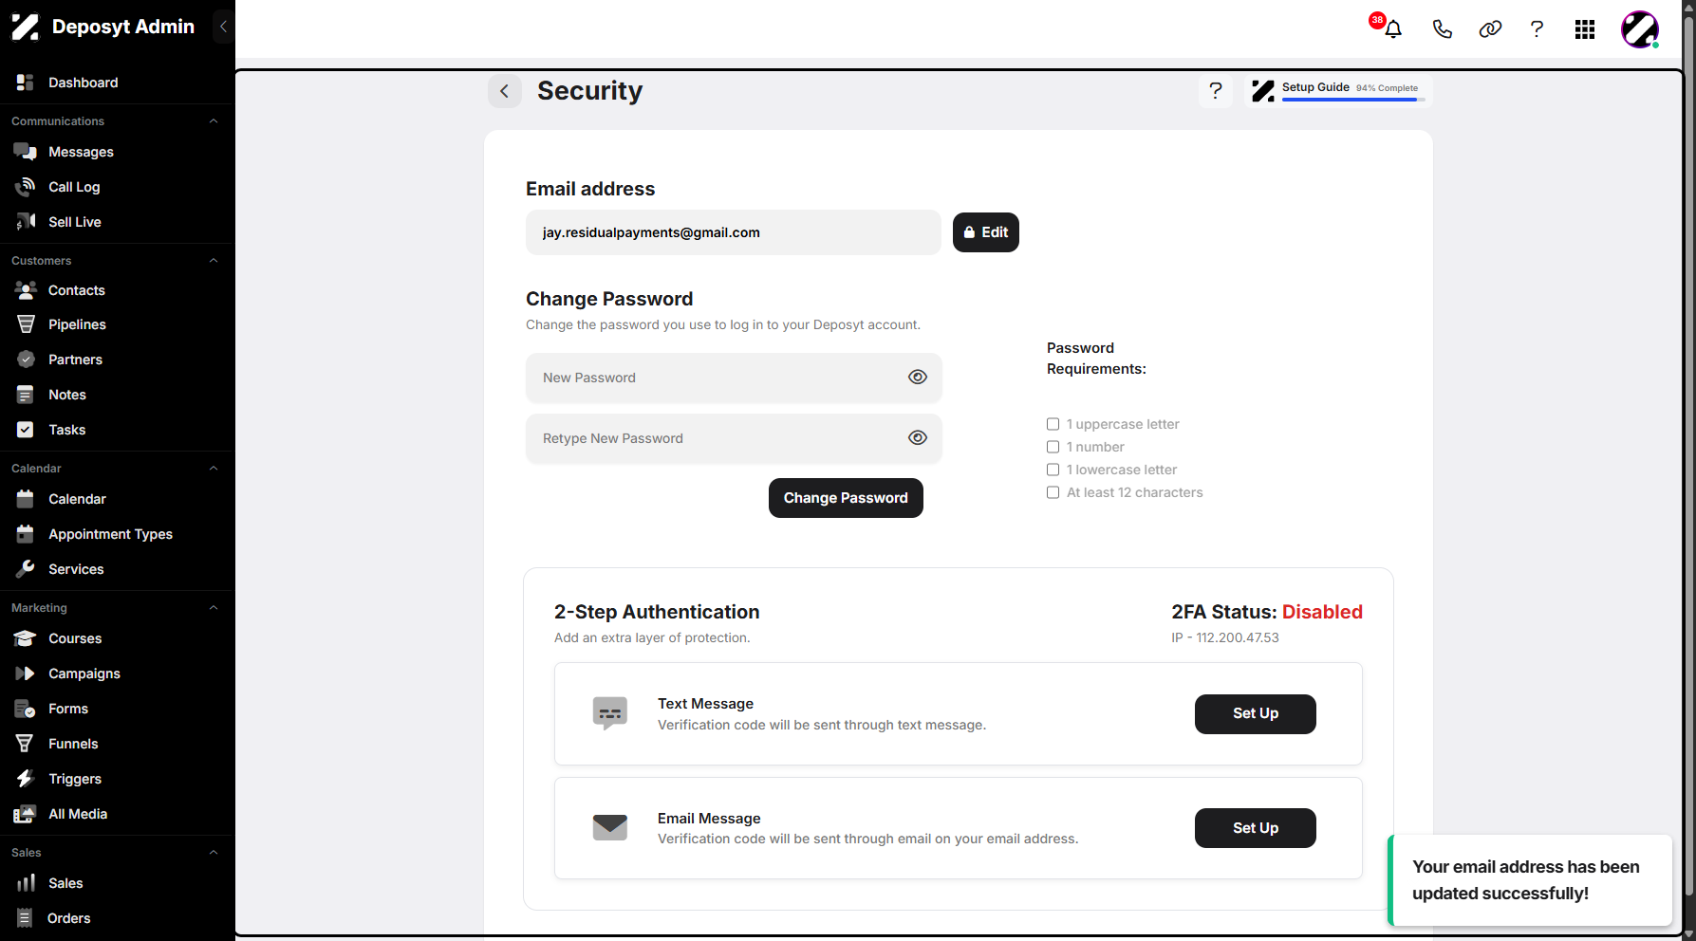The width and height of the screenshot is (1696, 941).
Task: Collapse the Communications section
Action: point(214,121)
